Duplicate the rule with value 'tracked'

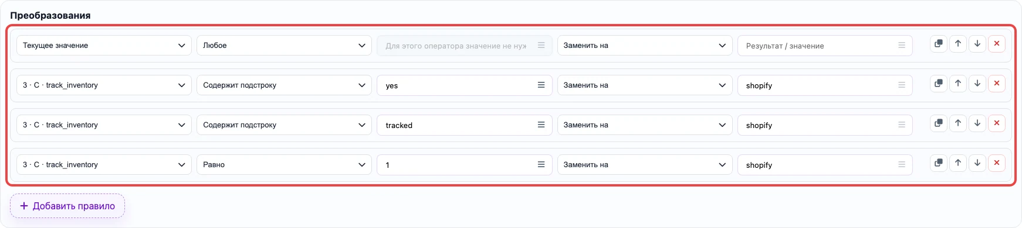coord(939,123)
